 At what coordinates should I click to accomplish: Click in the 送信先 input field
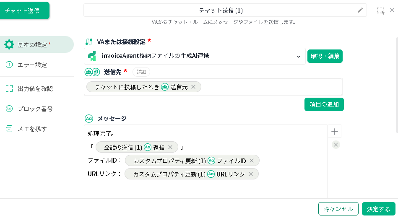[272, 87]
